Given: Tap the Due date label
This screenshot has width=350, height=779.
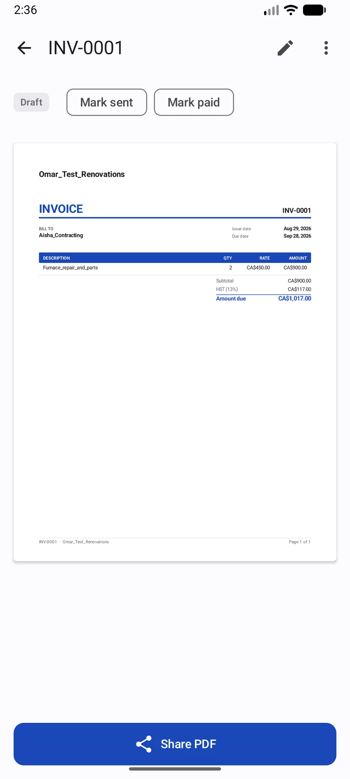Looking at the screenshot, I should pos(240,236).
